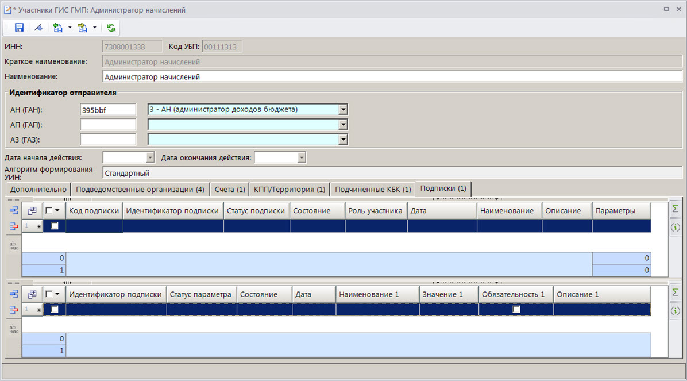
Task: Click the green refresh arrows icon
Action: pyautogui.click(x=111, y=28)
